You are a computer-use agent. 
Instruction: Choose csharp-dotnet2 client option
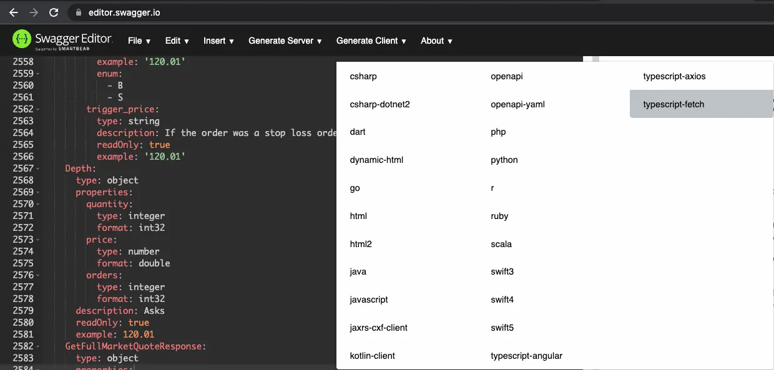point(380,104)
